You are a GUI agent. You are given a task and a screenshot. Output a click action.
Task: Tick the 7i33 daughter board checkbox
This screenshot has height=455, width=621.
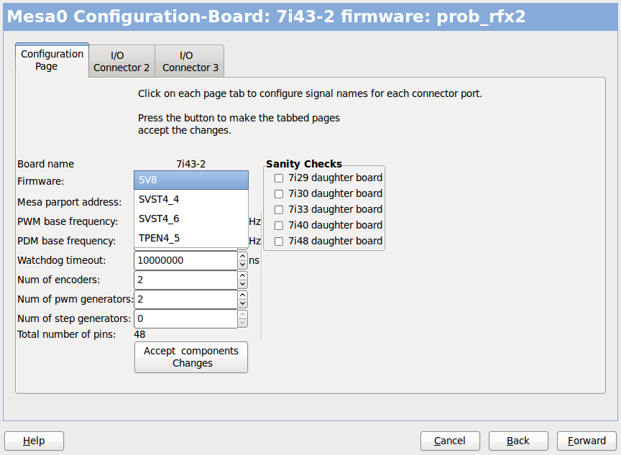pyautogui.click(x=279, y=210)
